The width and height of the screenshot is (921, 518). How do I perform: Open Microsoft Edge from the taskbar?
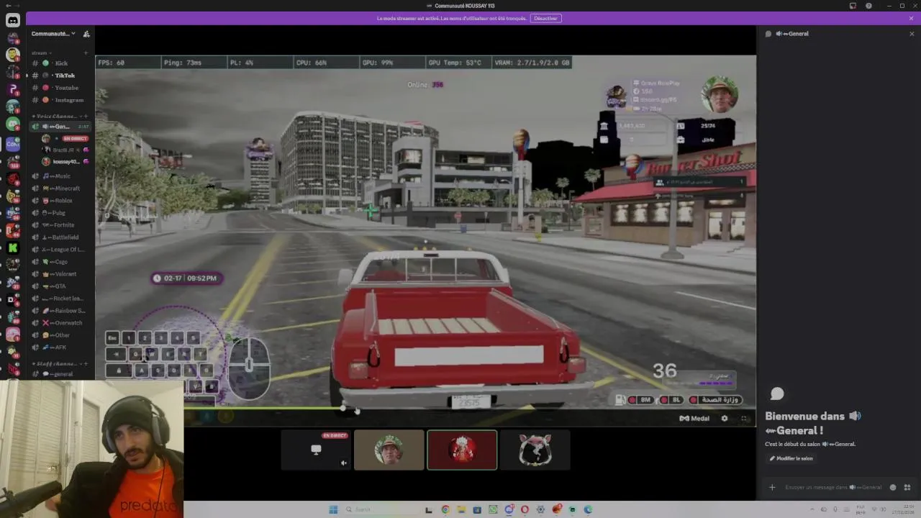click(x=588, y=509)
